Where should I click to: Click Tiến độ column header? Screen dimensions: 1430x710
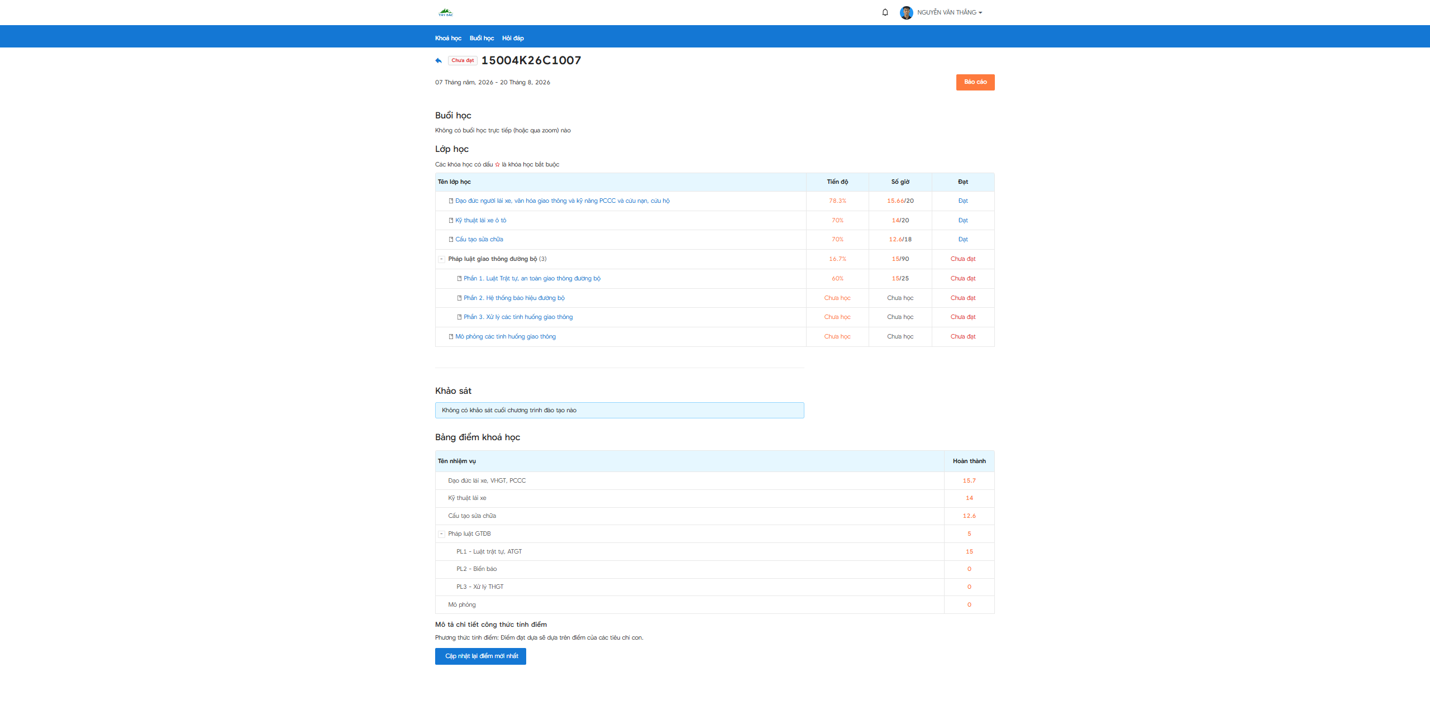point(837,182)
